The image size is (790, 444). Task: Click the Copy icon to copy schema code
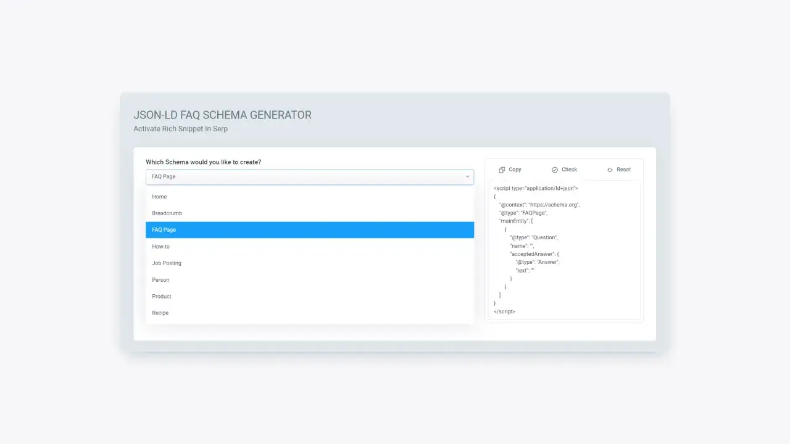501,170
